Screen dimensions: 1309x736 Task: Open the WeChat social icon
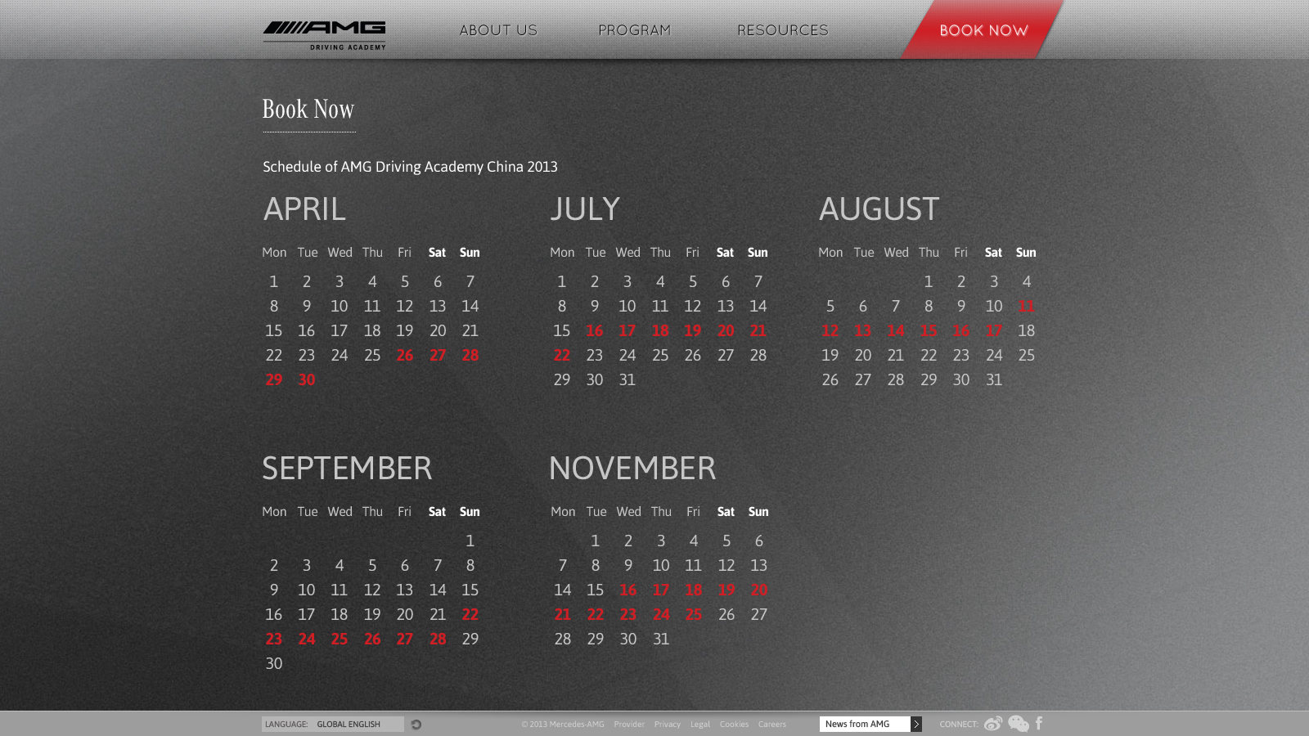[x=1019, y=724]
